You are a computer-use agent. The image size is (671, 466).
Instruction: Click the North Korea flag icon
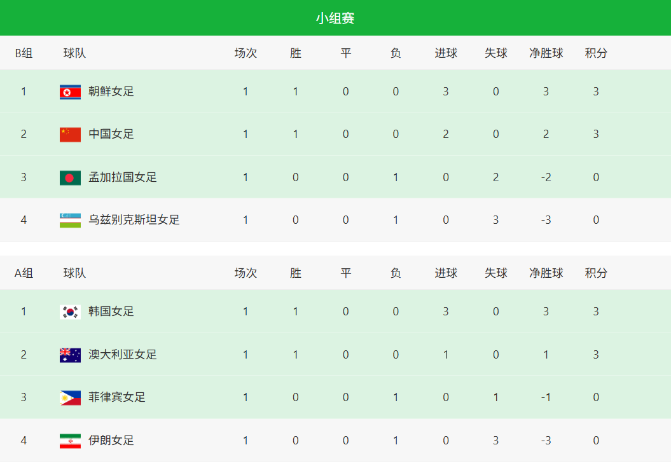70,92
